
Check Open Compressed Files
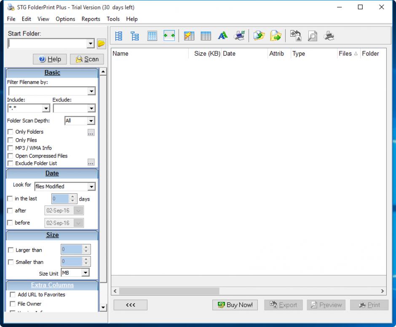click(x=11, y=155)
